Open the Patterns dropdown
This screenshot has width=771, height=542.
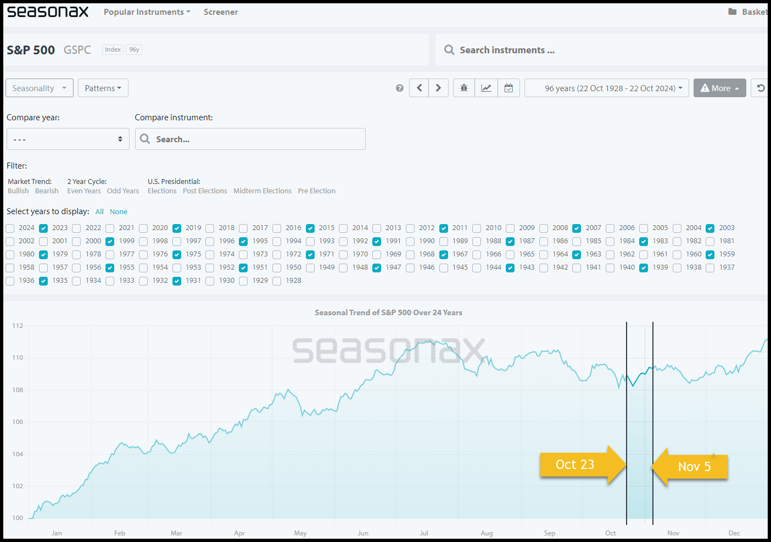103,88
